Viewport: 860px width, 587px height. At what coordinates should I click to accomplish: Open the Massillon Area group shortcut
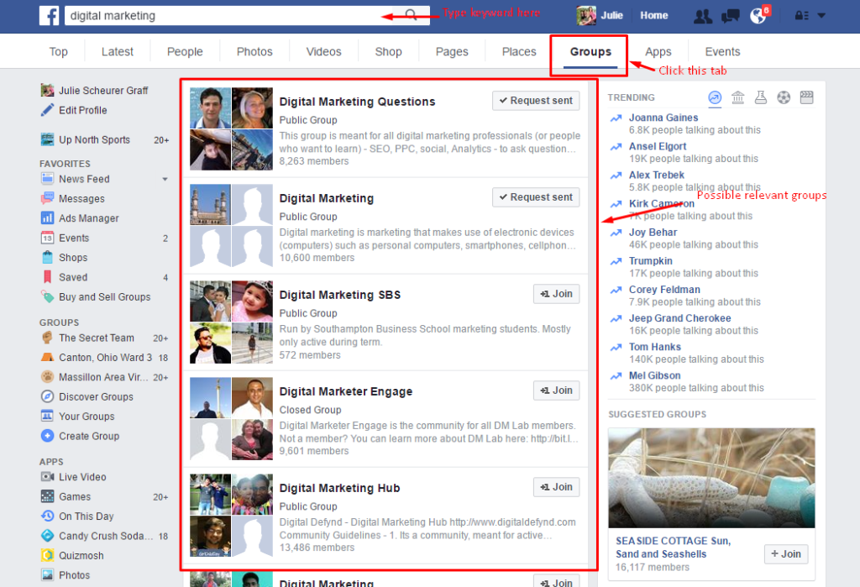point(104,377)
